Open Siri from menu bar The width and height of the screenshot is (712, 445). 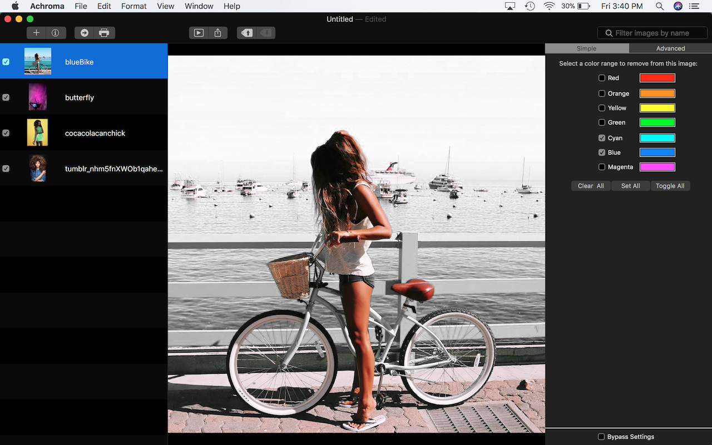click(678, 6)
